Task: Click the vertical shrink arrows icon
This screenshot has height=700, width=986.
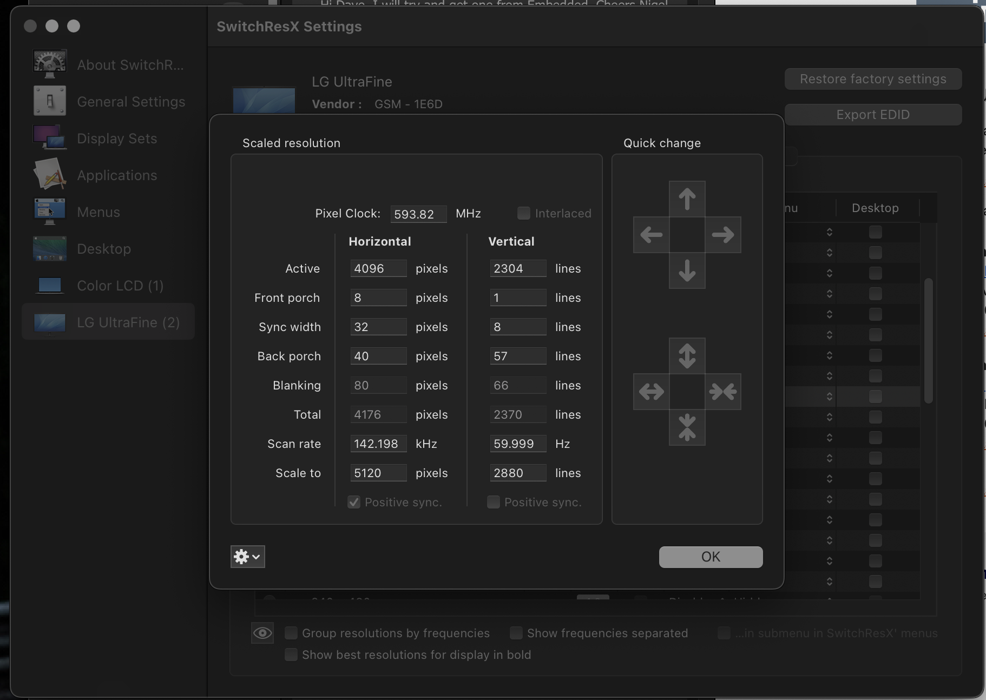Action: point(687,427)
